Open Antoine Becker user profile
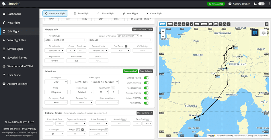 (239, 4)
